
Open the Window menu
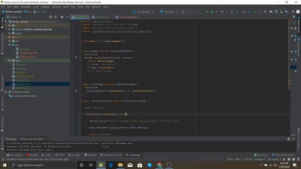(96, 7)
